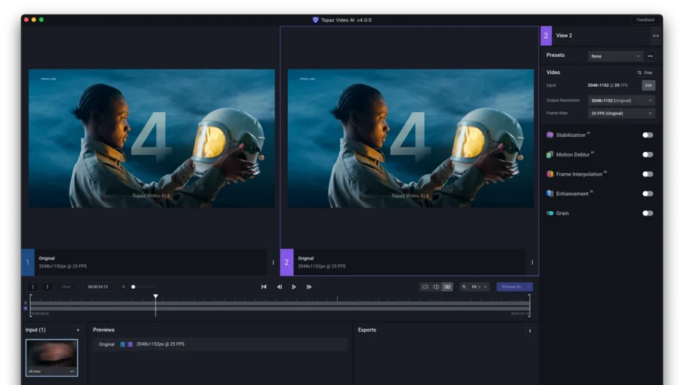The width and height of the screenshot is (684, 385).
Task: Click the "2048x1152 @ 25 FPS" input value
Action: click(608, 86)
